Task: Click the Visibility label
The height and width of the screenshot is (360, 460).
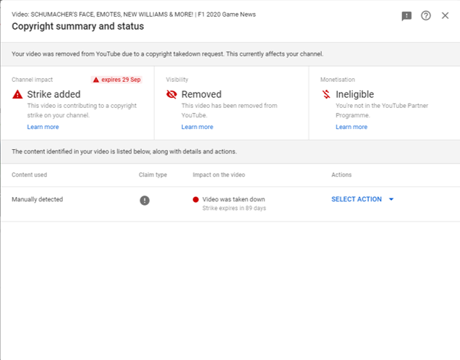Action: pyautogui.click(x=177, y=80)
